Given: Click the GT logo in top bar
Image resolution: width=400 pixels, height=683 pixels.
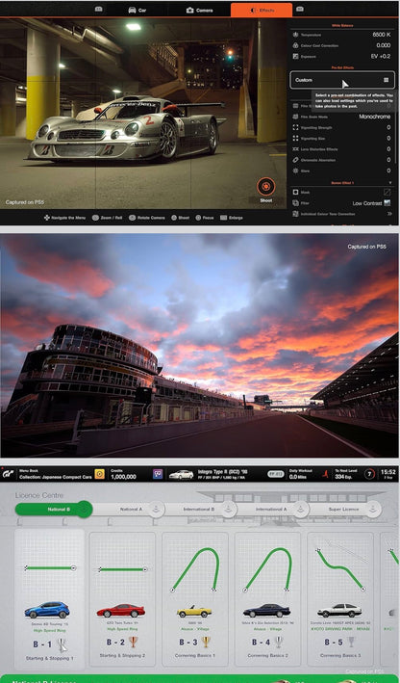Looking at the screenshot, I should pyautogui.click(x=9, y=474).
